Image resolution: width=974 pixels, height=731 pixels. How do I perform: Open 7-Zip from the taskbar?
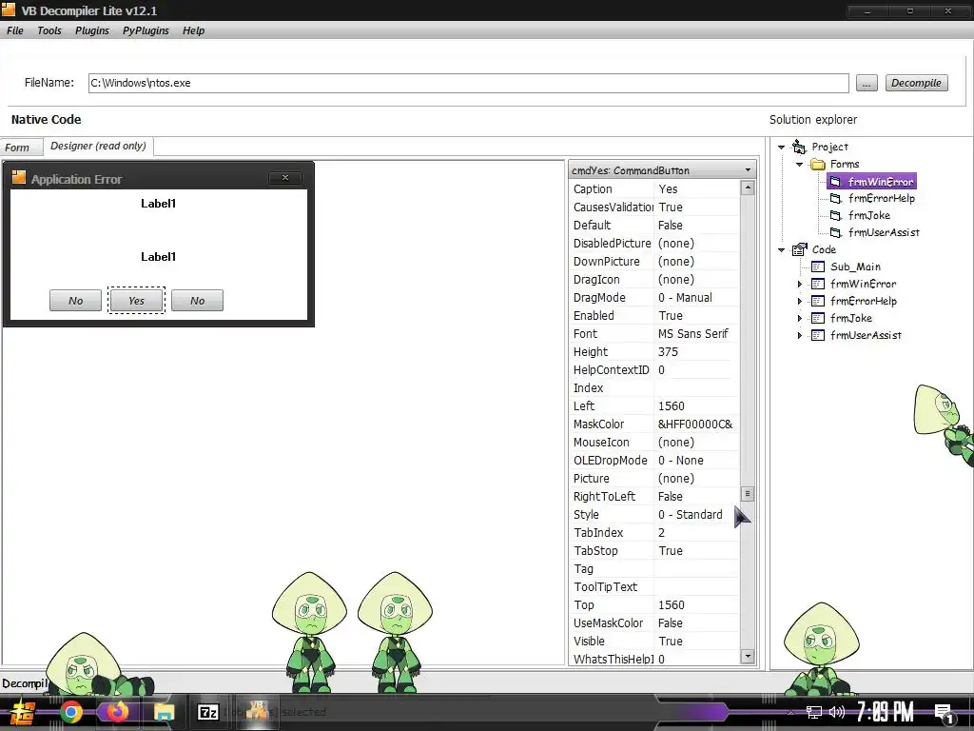click(207, 712)
